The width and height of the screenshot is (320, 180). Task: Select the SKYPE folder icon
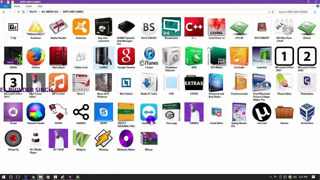(103, 112)
